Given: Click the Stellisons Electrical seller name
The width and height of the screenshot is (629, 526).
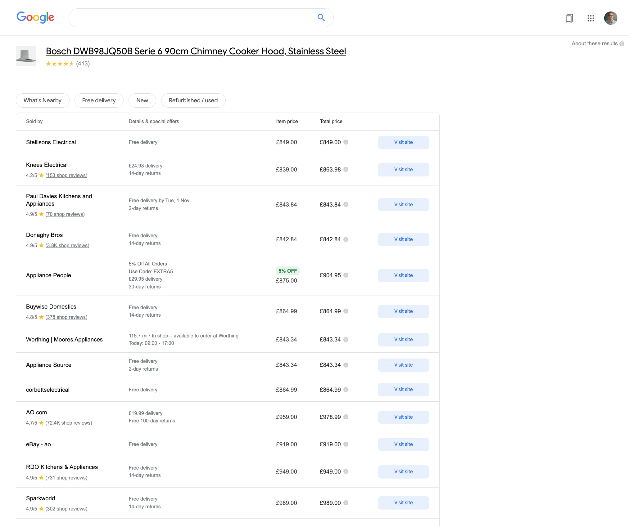Looking at the screenshot, I should click(51, 142).
